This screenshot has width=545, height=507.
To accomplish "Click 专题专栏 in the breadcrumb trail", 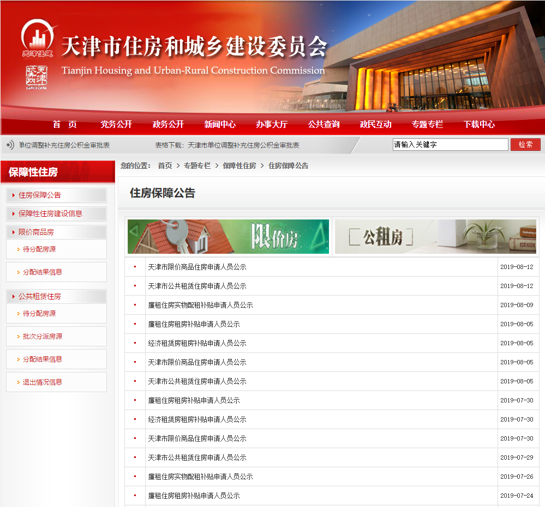I will 195,166.
